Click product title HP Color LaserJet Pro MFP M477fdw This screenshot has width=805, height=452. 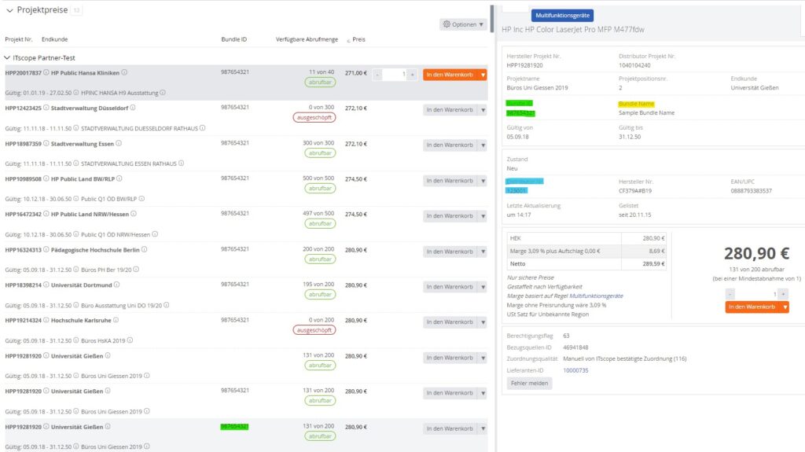[x=573, y=29]
